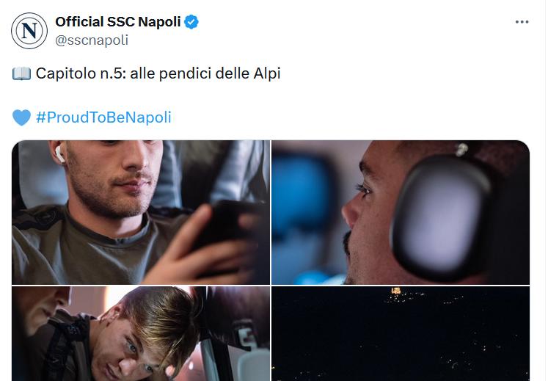Visit the @sscnapoli handle link
The image size is (548, 381).
[x=92, y=40]
